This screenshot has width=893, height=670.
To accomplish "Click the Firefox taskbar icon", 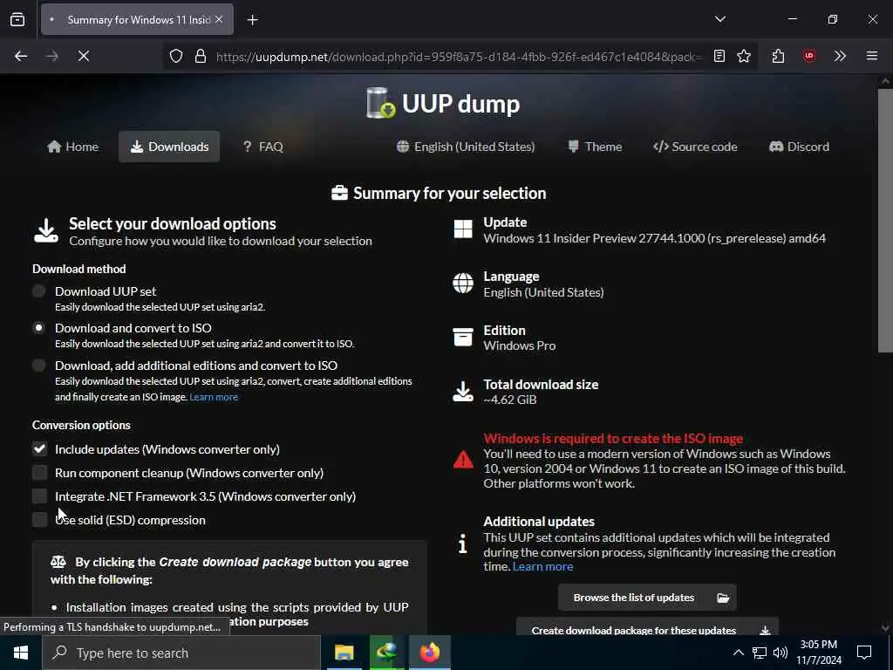I will tap(430, 653).
